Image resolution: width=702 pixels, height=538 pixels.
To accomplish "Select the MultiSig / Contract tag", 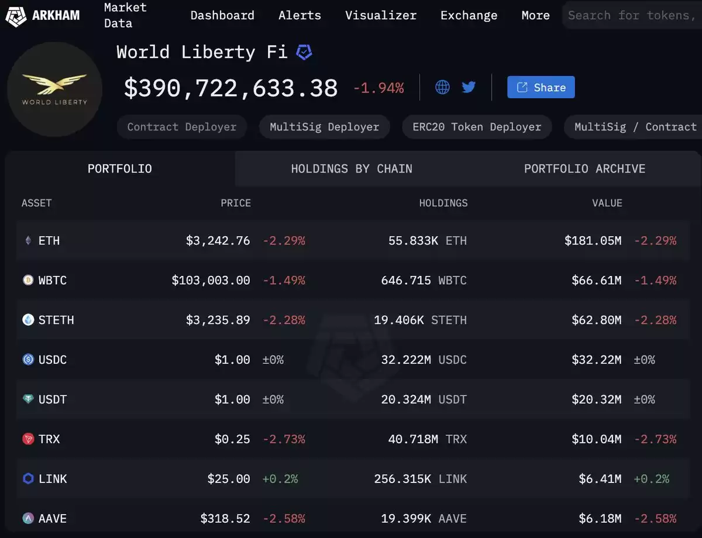I will click(633, 127).
